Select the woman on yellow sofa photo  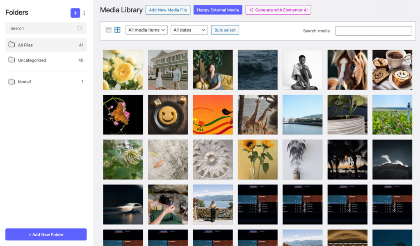pyautogui.click(x=213, y=70)
